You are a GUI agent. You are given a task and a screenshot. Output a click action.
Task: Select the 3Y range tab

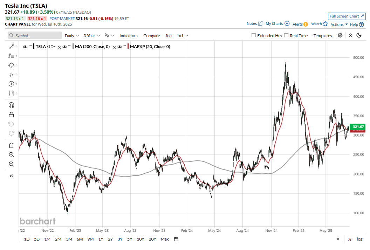(x=120, y=239)
